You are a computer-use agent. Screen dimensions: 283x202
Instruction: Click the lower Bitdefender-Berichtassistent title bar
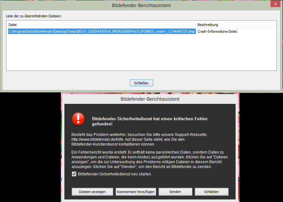point(150,99)
